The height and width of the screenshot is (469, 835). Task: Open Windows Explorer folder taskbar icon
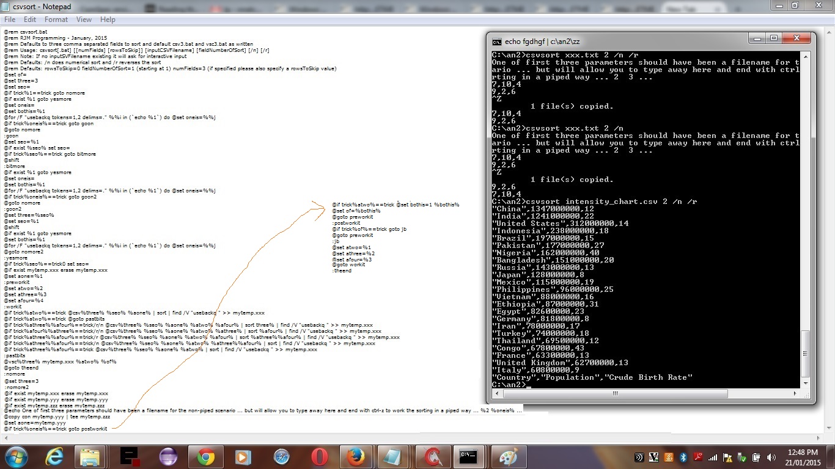(x=90, y=457)
